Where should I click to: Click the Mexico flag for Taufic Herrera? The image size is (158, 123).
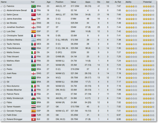tap(33, 44)
